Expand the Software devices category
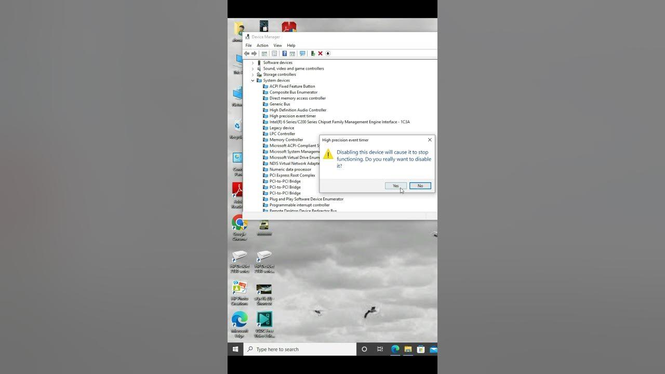This screenshot has height=374, width=665. (253, 63)
